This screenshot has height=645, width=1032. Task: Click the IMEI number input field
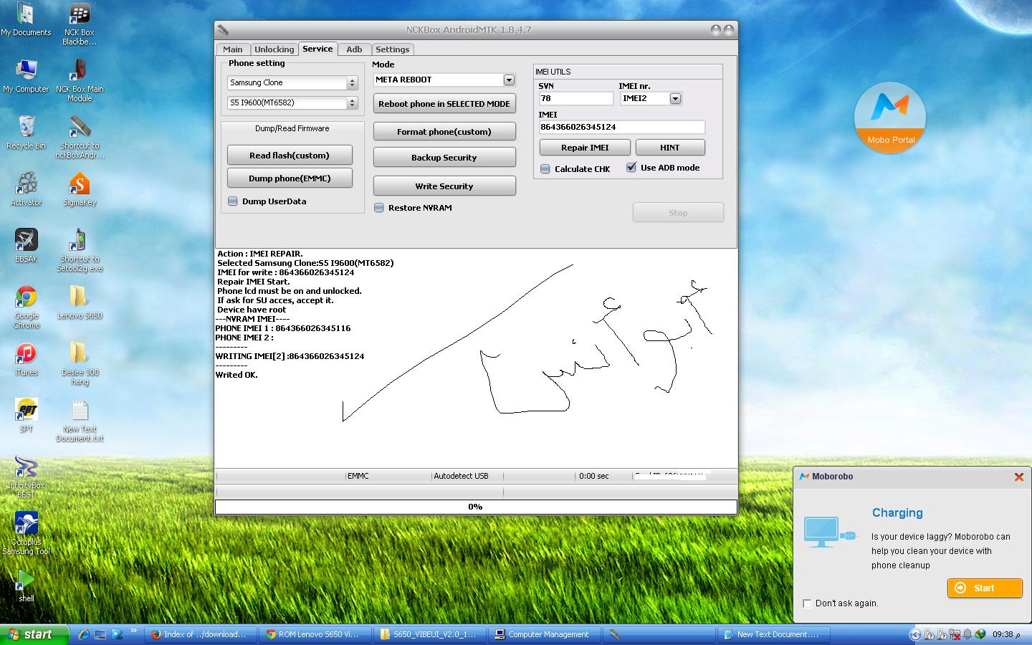click(622, 127)
